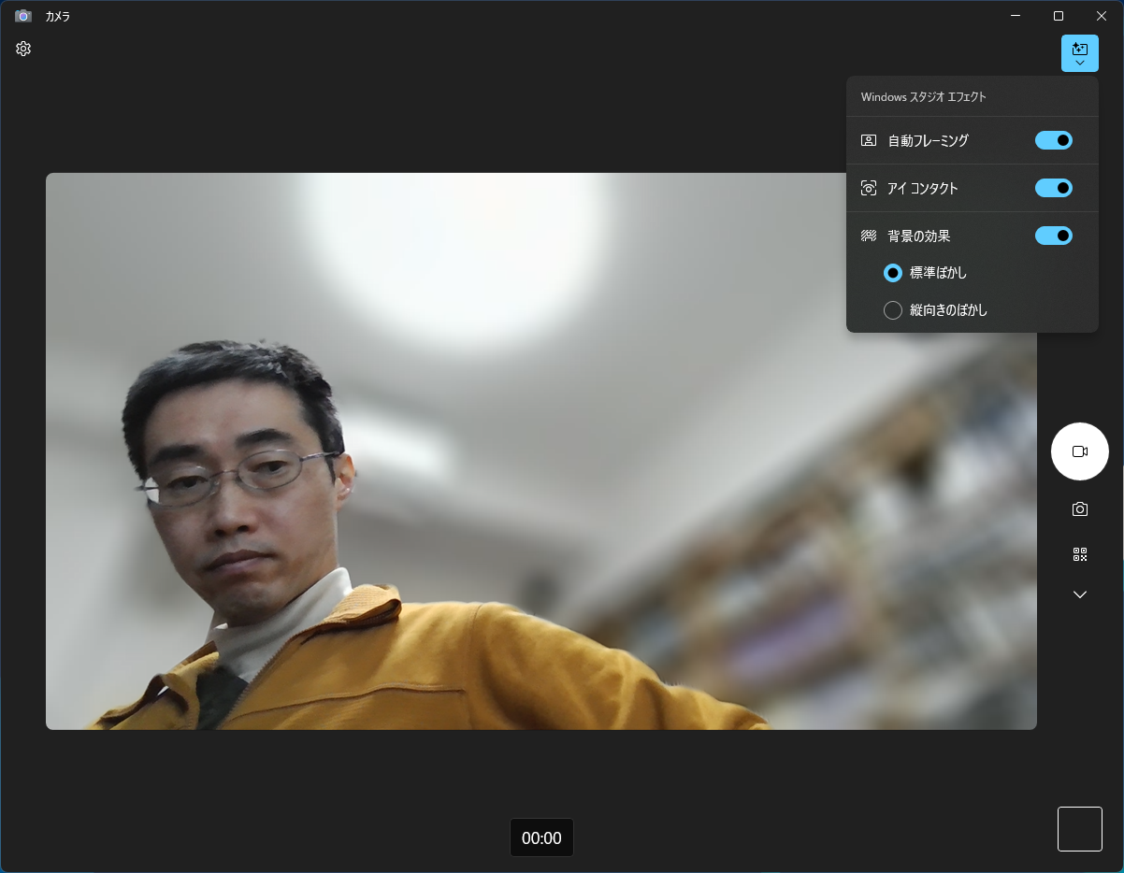Click the 背景の効果 background effects icon

point(868,236)
